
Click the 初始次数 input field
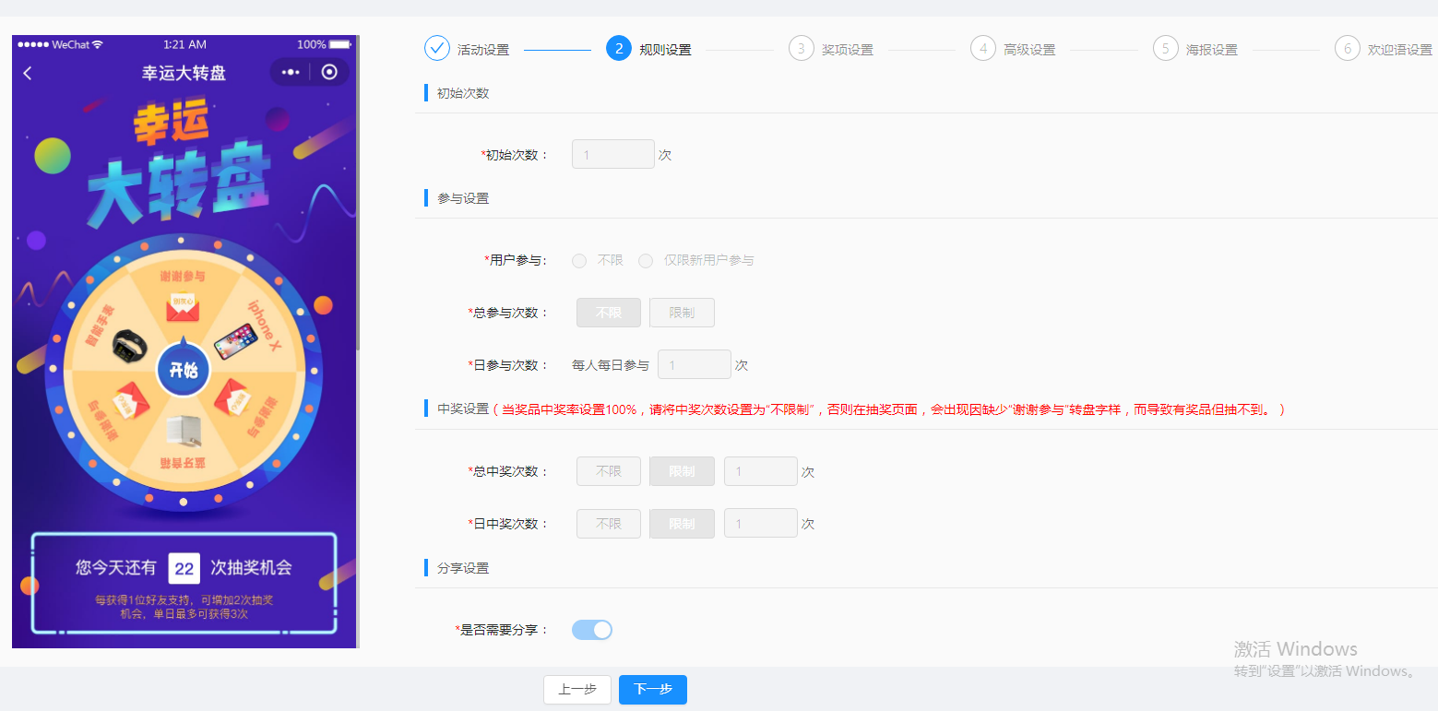pyautogui.click(x=613, y=154)
